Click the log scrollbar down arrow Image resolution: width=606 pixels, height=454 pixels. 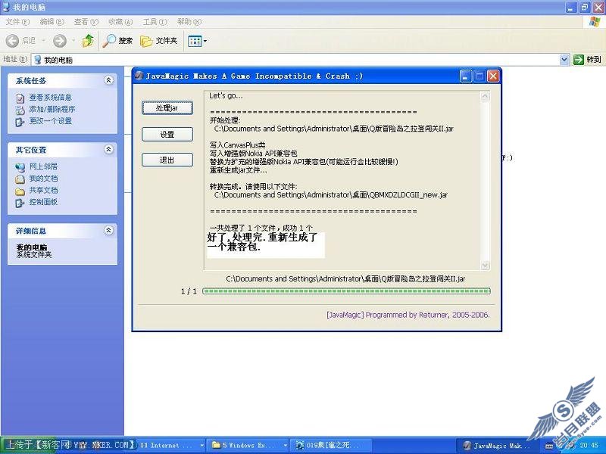point(485,266)
